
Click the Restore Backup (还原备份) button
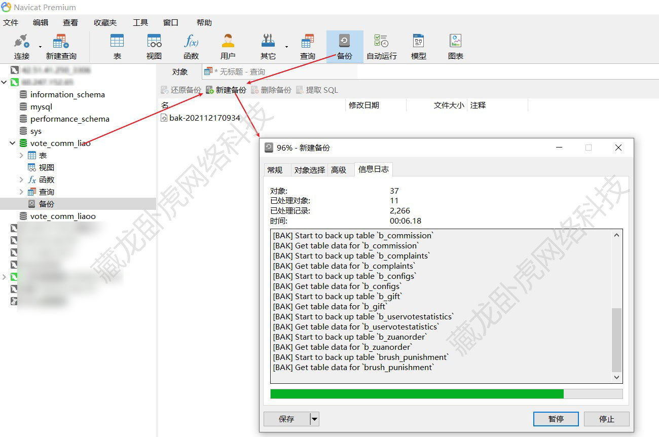(181, 90)
